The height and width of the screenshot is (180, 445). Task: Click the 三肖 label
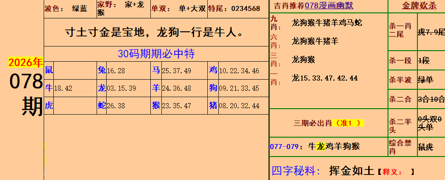coord(275,60)
